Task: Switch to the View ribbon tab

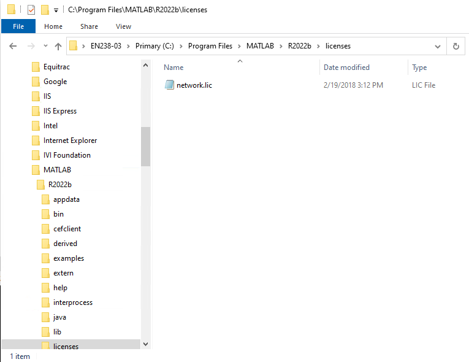Action: (123, 26)
